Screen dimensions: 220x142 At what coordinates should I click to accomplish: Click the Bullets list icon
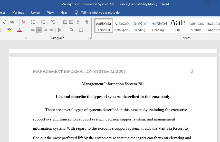33,22
